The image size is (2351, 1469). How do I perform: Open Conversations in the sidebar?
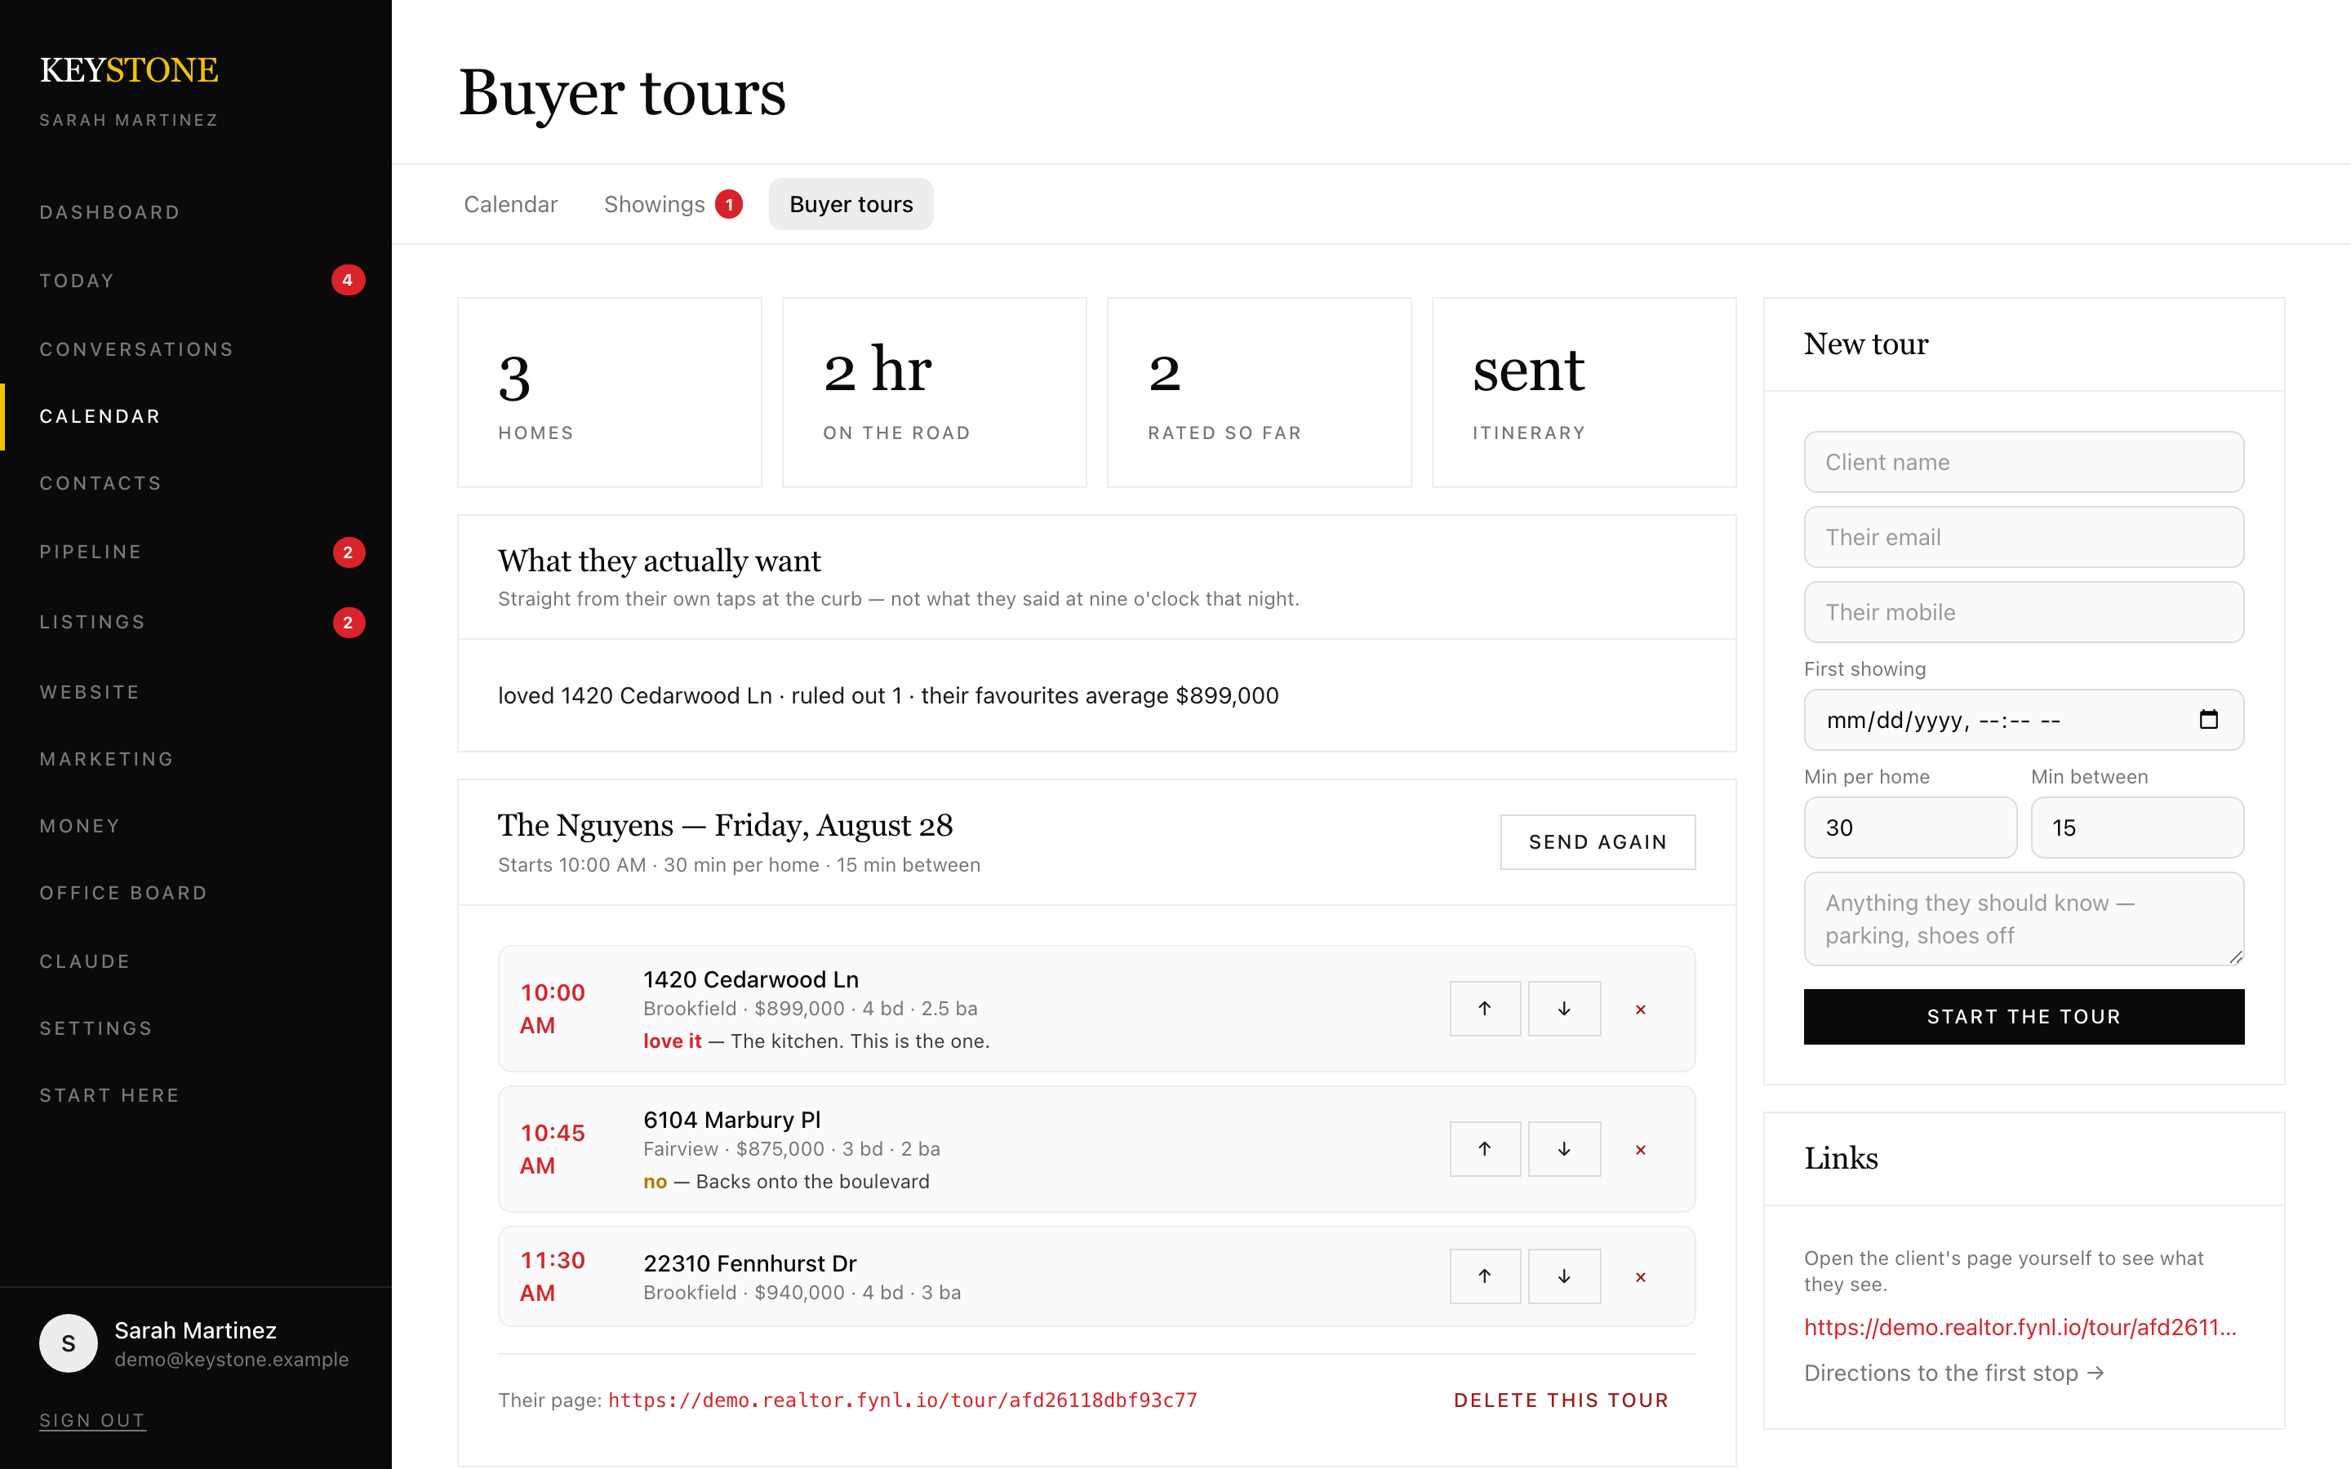[196, 348]
